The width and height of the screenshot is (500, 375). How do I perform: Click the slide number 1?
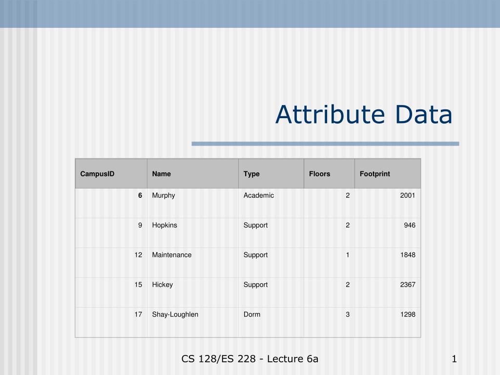454,359
